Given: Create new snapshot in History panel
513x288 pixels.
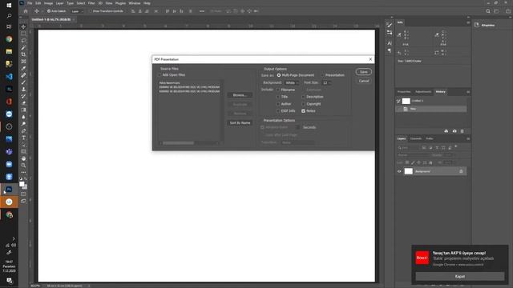Looking at the screenshot, I should [454, 131].
